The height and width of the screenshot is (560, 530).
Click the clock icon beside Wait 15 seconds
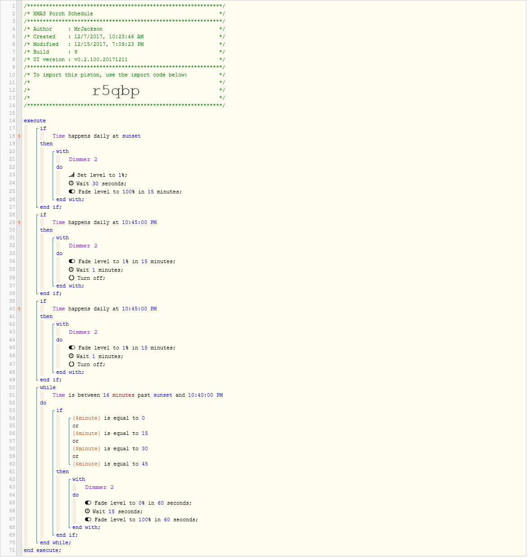coord(87,511)
